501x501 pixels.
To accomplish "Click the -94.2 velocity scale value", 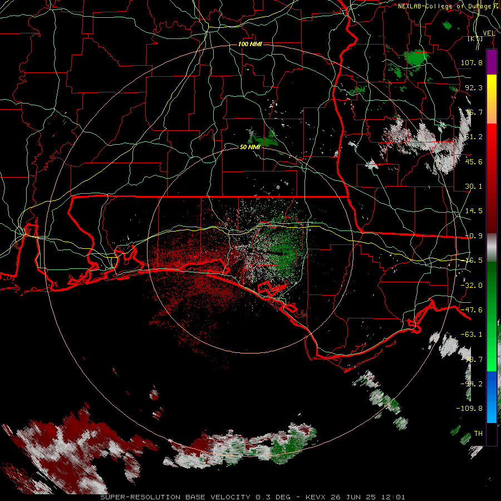I will pos(471,384).
